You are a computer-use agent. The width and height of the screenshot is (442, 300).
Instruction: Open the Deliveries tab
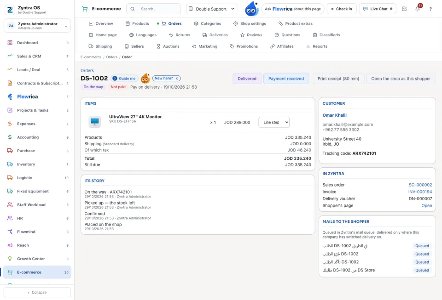pyautogui.click(x=215, y=35)
